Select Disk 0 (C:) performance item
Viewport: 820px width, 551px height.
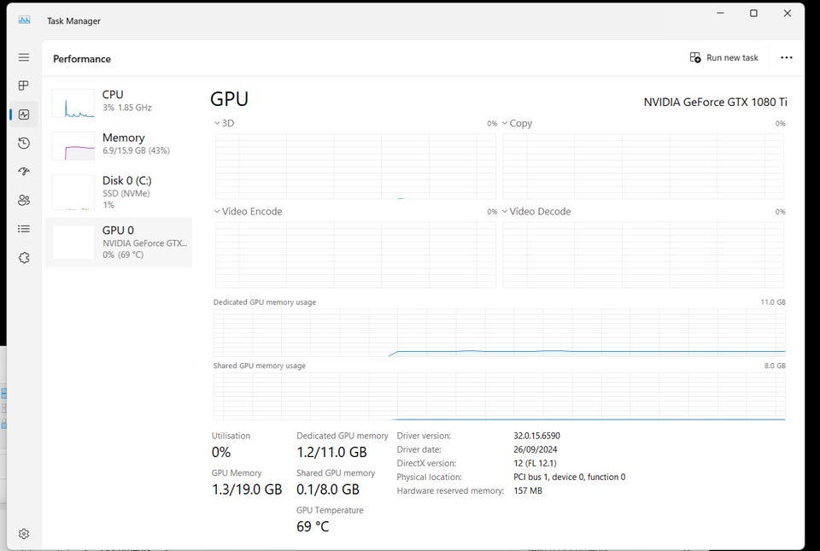pos(120,192)
